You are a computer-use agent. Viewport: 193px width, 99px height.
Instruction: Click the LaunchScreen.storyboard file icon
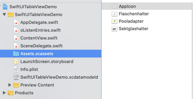click(16, 61)
